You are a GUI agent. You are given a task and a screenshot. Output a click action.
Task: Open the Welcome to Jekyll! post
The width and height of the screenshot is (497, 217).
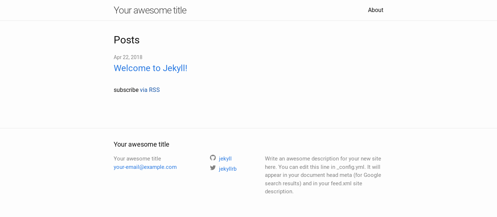[x=150, y=68]
